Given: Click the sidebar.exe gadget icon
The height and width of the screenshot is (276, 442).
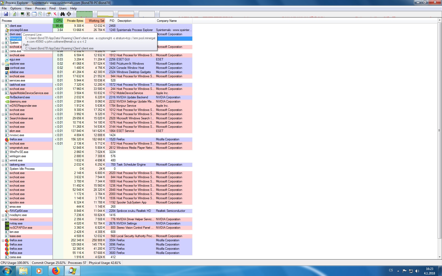Looking at the screenshot, I should point(7,72).
